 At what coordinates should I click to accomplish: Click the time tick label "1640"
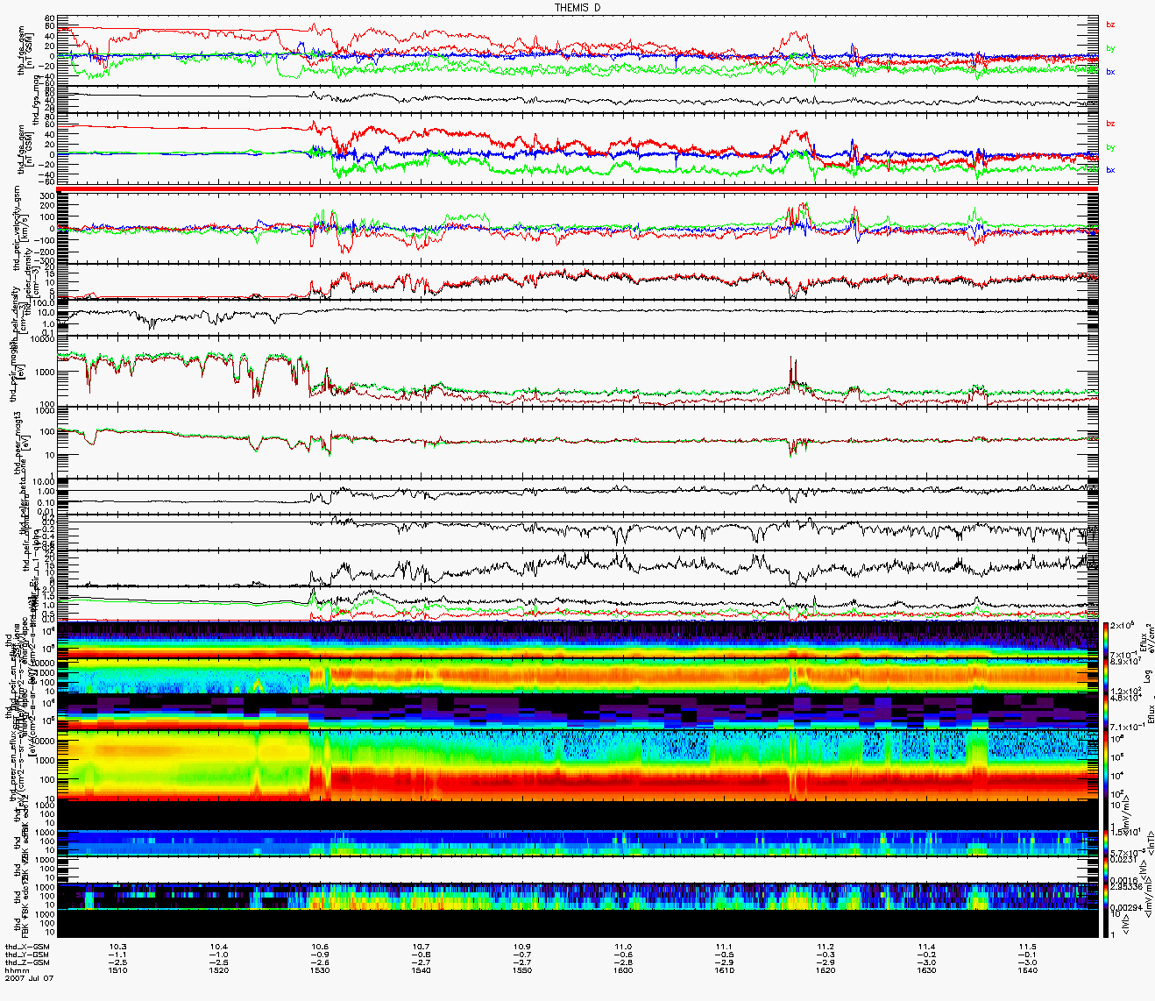(x=1027, y=970)
